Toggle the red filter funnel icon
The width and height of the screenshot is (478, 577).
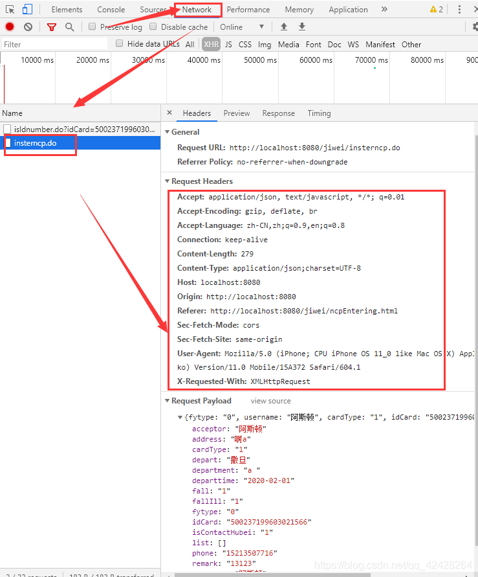[x=52, y=27]
